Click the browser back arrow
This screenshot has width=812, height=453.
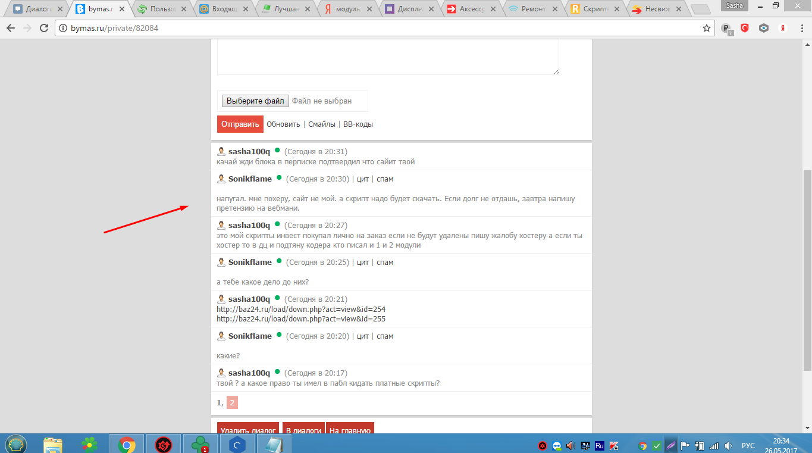click(11, 28)
